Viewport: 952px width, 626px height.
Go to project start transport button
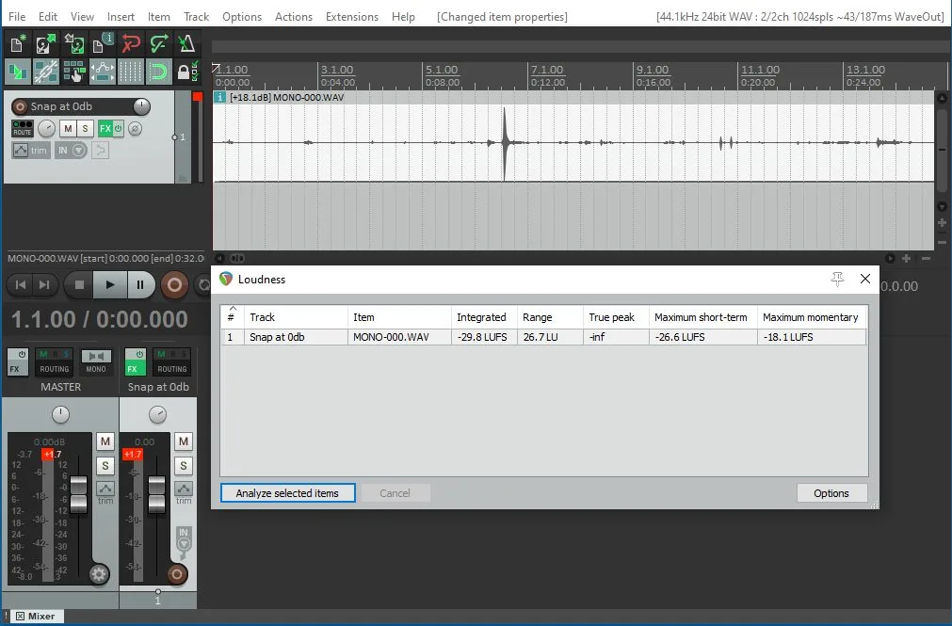click(20, 285)
